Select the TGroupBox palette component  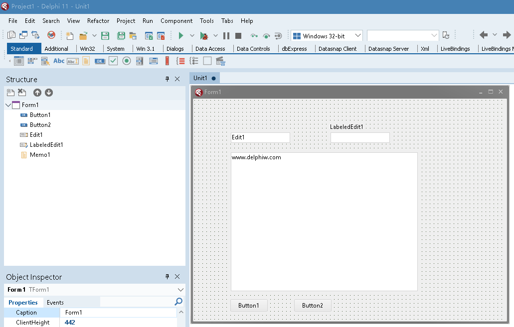(180, 61)
